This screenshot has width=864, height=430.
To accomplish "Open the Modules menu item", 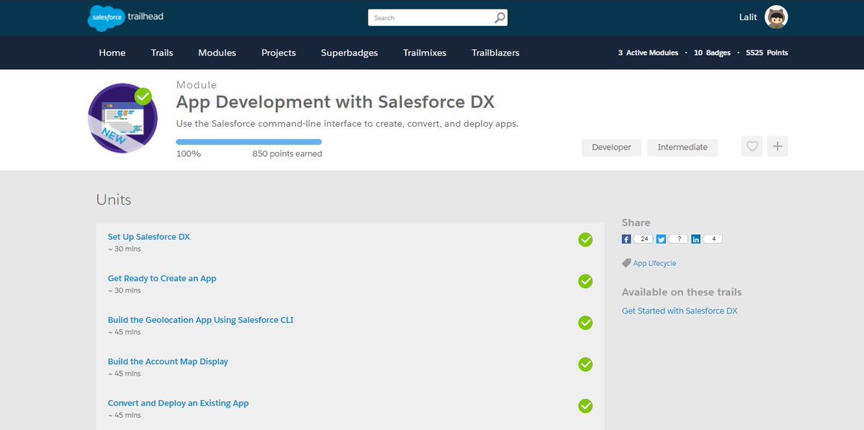I will (217, 53).
